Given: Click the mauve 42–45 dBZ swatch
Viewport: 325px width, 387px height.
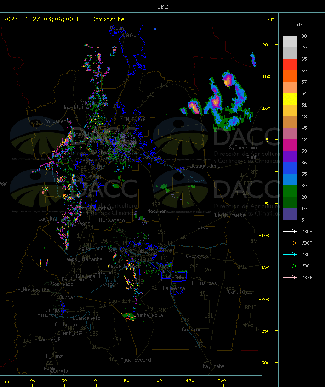Looking at the screenshot, I should pyautogui.click(x=290, y=134).
